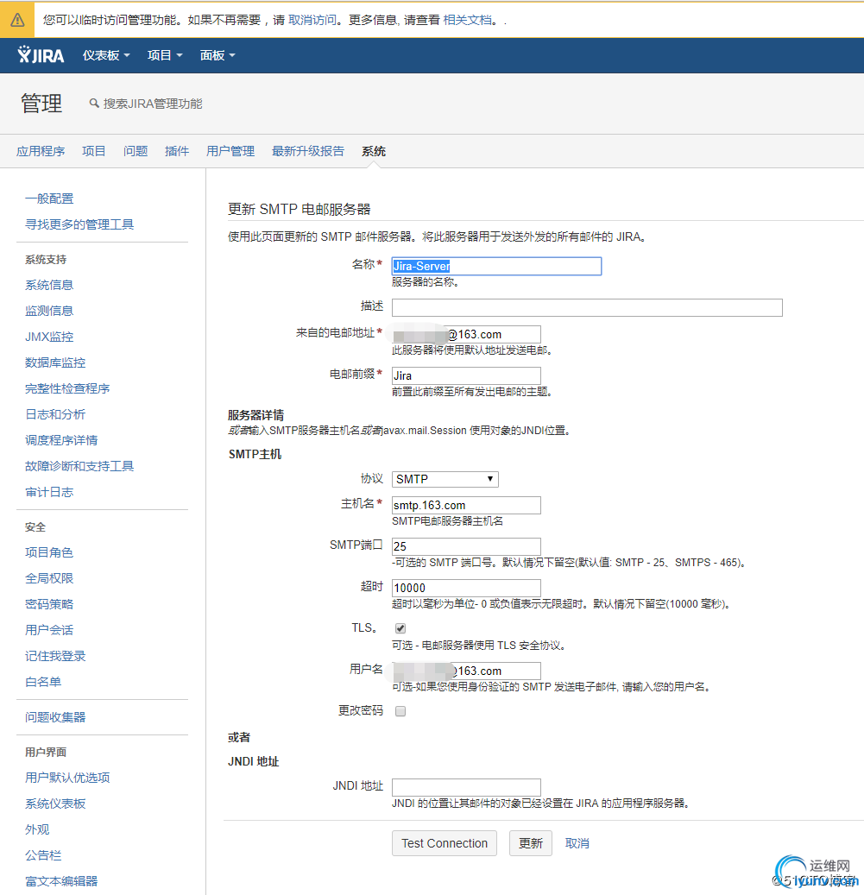Click the JIRA logo
The width and height of the screenshot is (864, 895).
(x=41, y=54)
